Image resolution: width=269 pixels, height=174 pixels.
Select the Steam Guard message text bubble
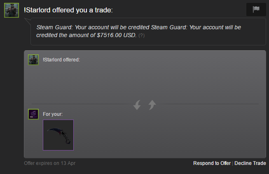pos(148,31)
